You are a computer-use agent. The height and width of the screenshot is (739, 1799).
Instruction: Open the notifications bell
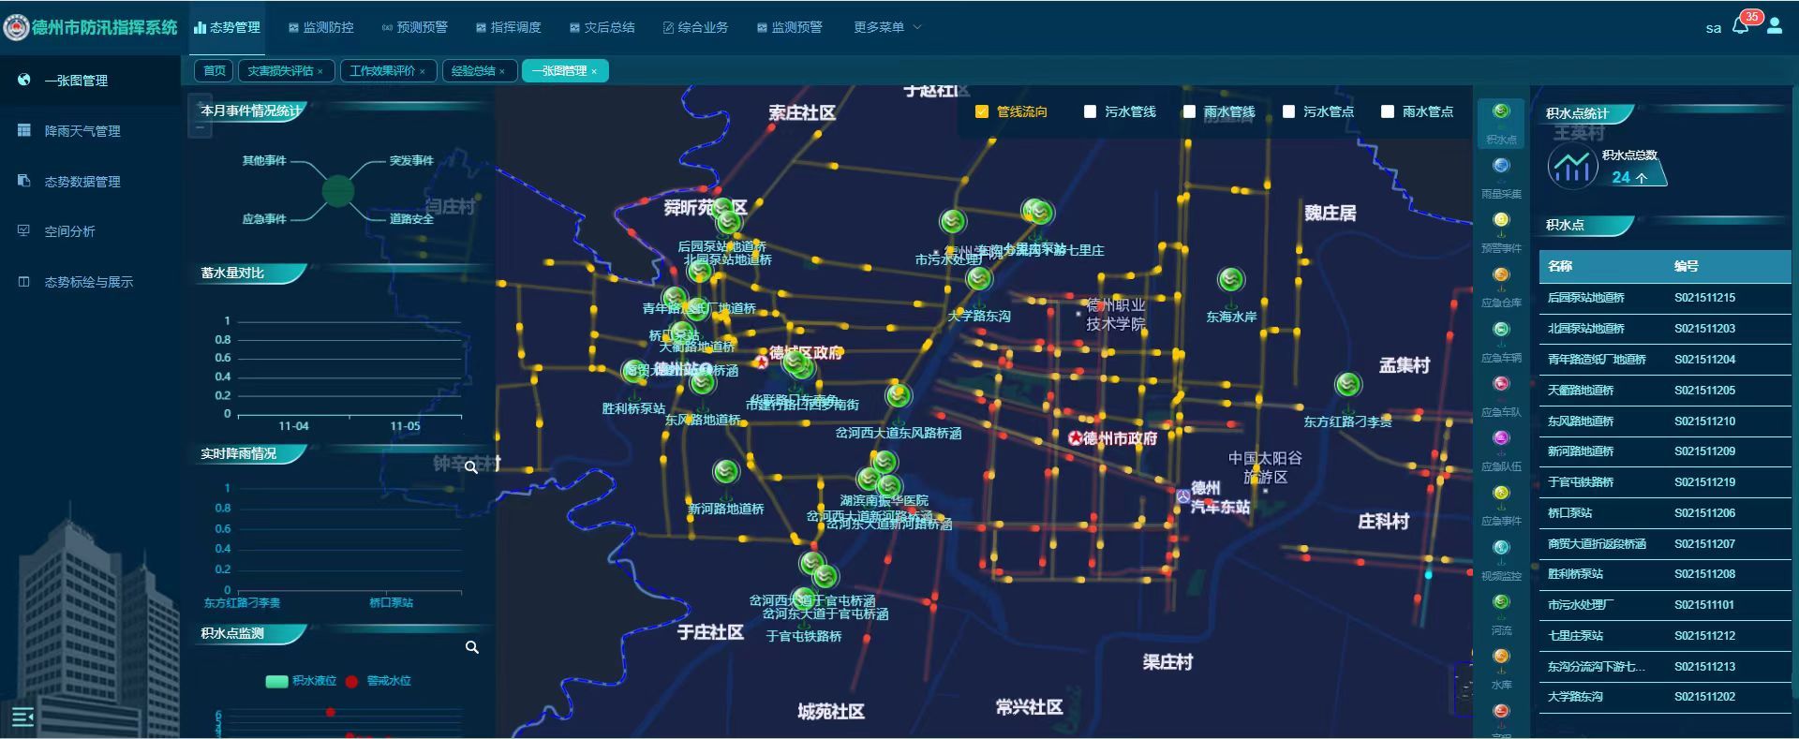pos(1740,27)
